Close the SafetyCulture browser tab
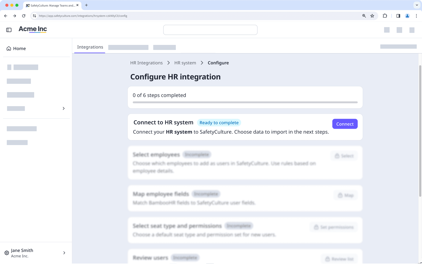 77,5
